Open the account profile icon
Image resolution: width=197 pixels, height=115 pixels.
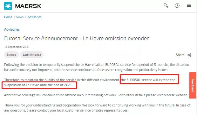(177, 5)
